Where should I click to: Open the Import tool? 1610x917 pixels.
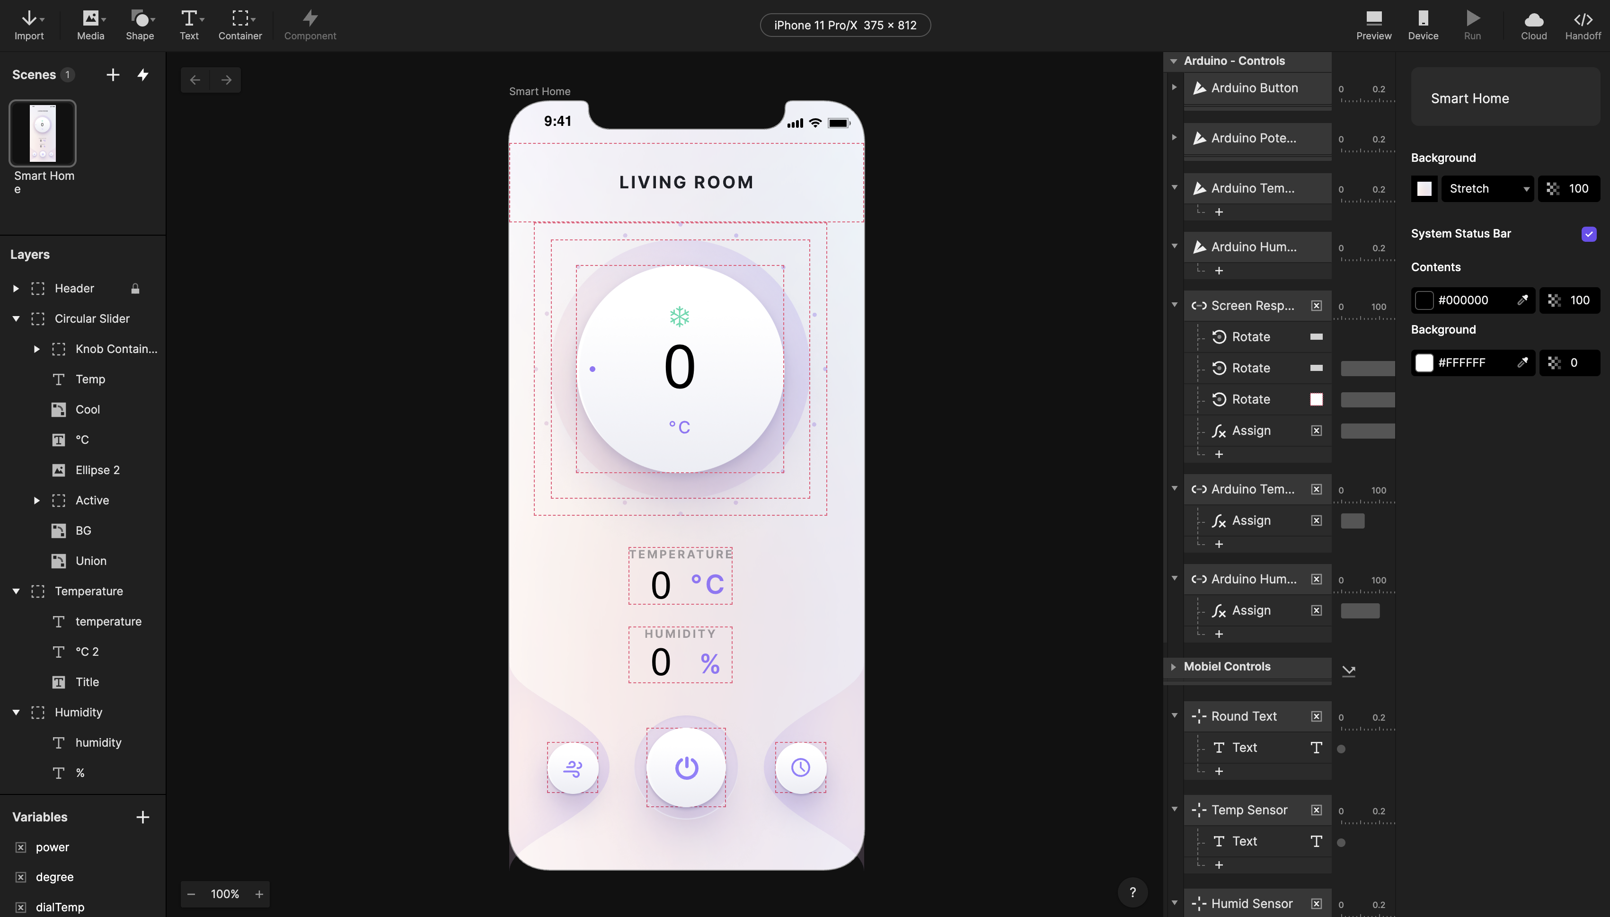[29, 25]
